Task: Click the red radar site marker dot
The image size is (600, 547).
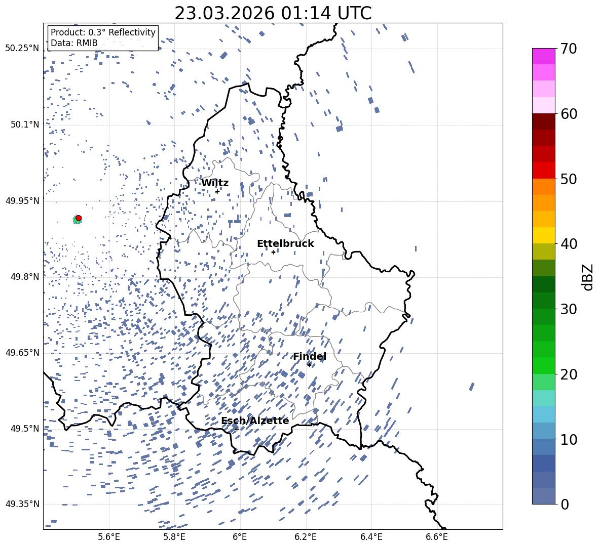Action: [x=79, y=218]
